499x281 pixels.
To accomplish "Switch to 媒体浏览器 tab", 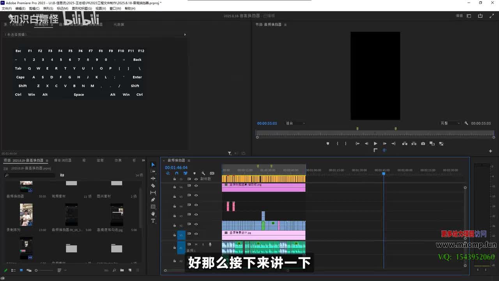I will (63, 160).
